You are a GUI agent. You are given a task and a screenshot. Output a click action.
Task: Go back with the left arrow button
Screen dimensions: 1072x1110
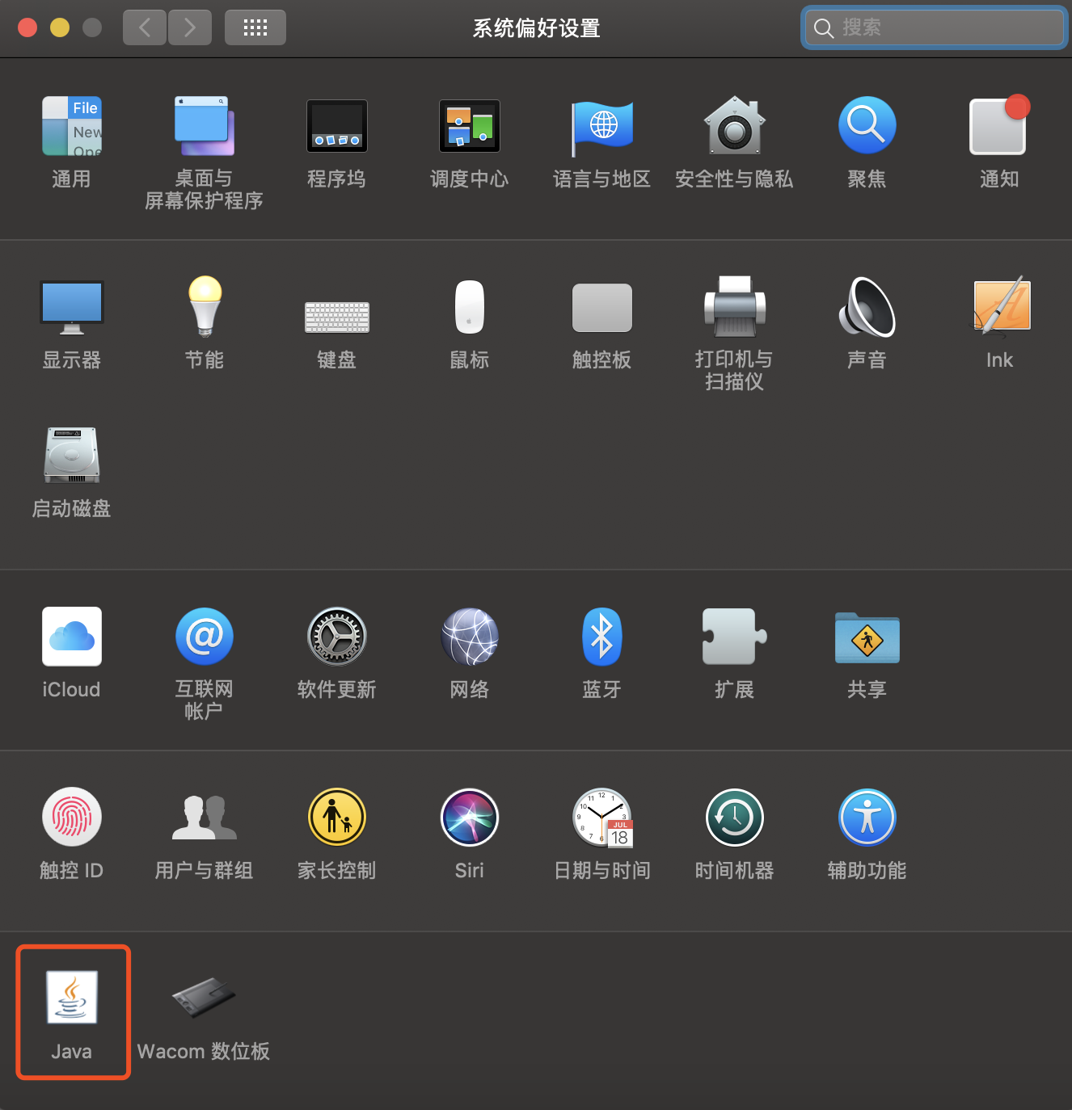point(145,28)
